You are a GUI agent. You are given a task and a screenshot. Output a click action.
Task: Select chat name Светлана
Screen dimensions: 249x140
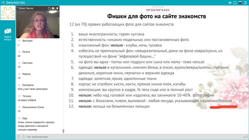click(x=27, y=63)
